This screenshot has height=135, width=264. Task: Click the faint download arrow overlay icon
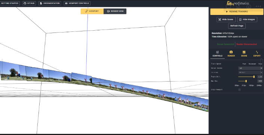(x=249, y=7)
